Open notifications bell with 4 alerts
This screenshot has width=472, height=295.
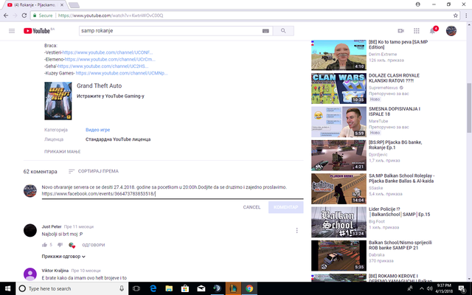[x=433, y=31]
